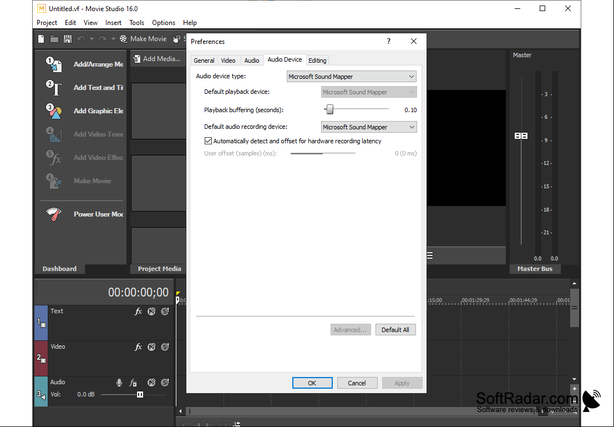614x427 pixels.
Task: Open the Tools menu
Action: pos(136,23)
